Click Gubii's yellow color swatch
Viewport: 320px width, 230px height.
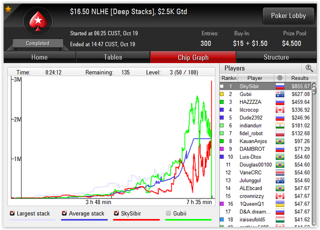[x=222, y=94]
